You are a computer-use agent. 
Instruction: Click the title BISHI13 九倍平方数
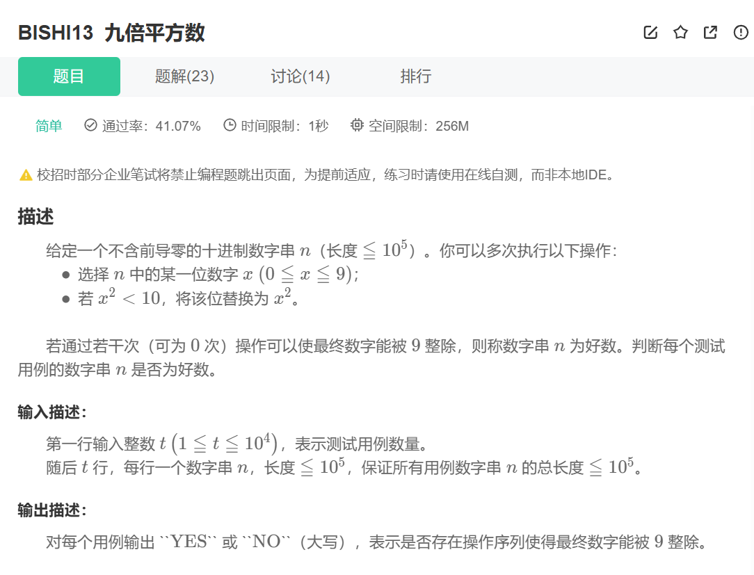pos(111,33)
